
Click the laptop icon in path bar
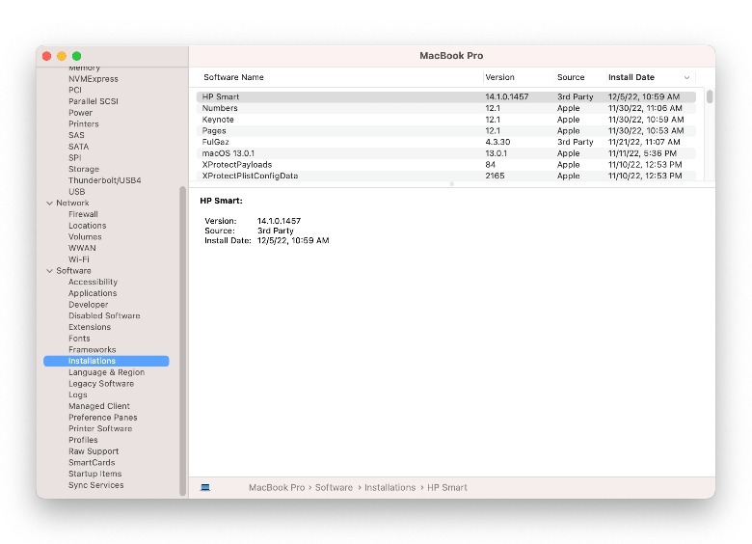pyautogui.click(x=205, y=487)
